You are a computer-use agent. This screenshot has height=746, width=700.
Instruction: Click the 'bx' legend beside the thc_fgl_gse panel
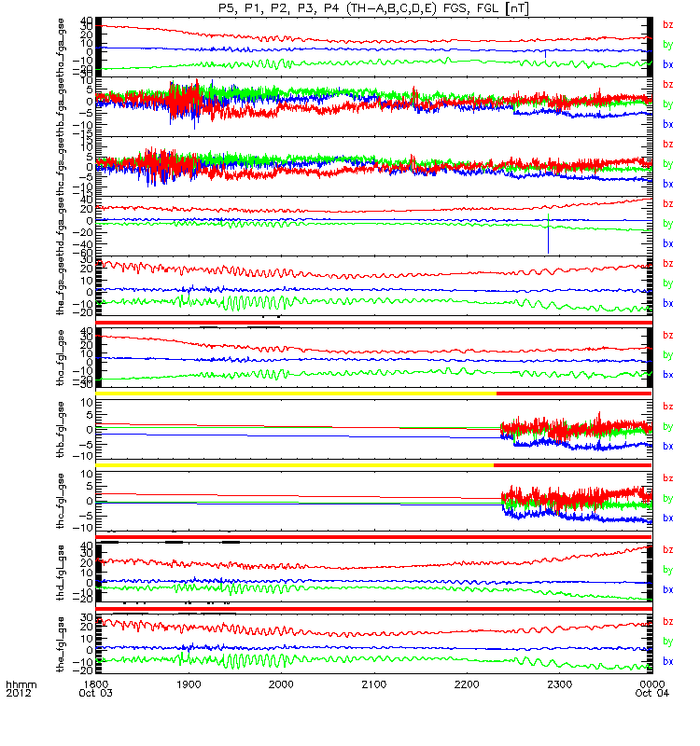(x=668, y=518)
